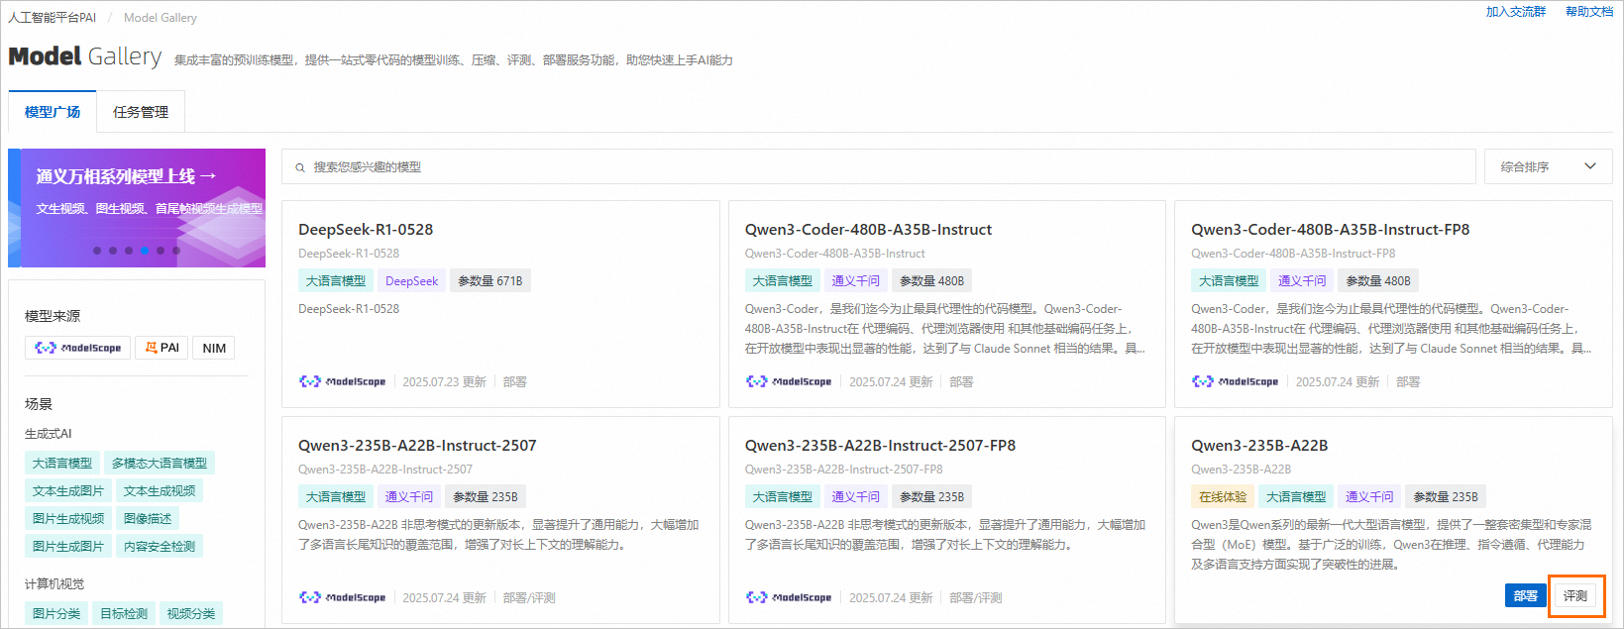The height and width of the screenshot is (629, 1624).
Task: Click ModelScope logo on Qwen3-235B-A22B-Instruct-2507-FP8 card
Action: tap(789, 597)
